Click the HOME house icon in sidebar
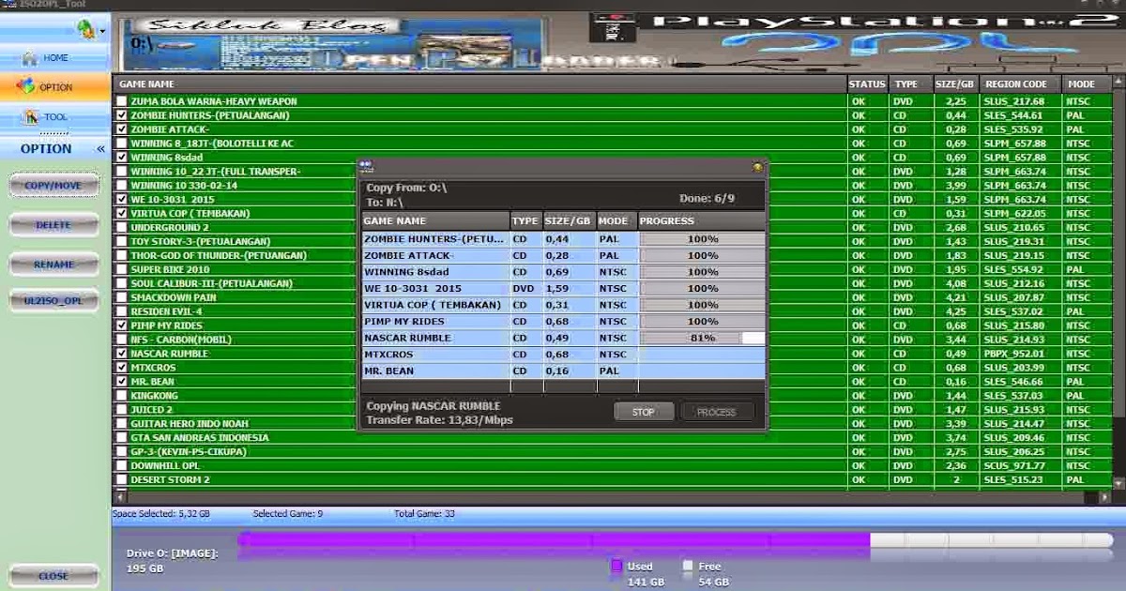This screenshot has width=1126, height=591. coord(30,57)
